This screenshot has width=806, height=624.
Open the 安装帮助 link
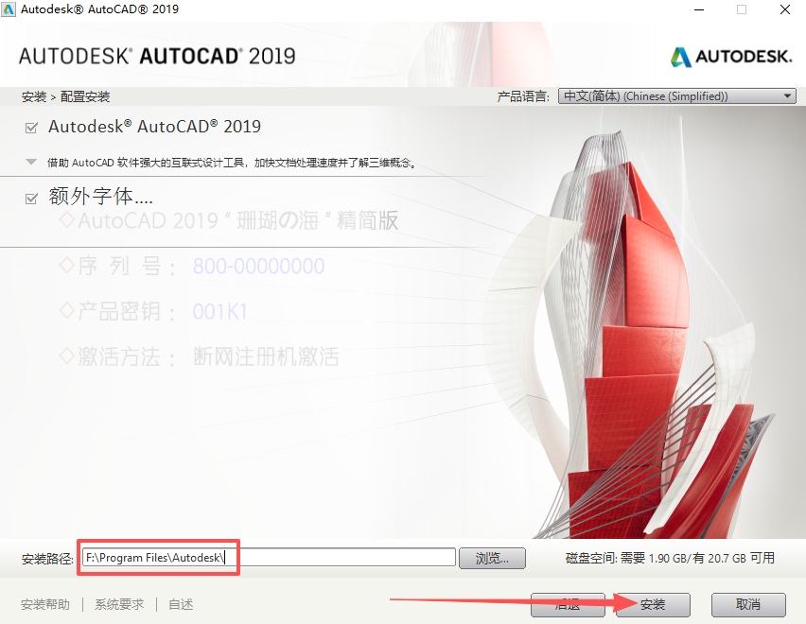[45, 604]
